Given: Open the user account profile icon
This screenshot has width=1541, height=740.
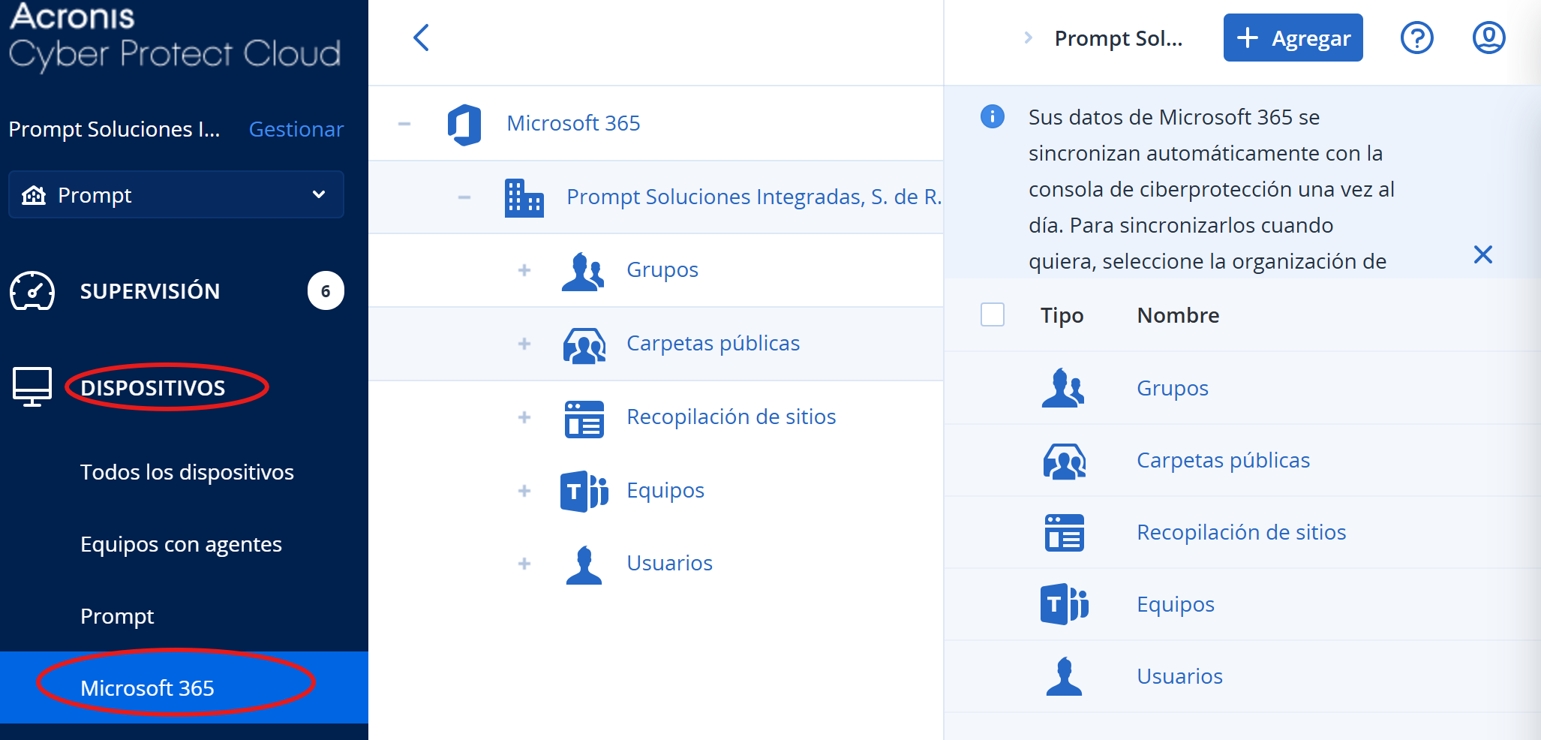Looking at the screenshot, I should pos(1488,38).
